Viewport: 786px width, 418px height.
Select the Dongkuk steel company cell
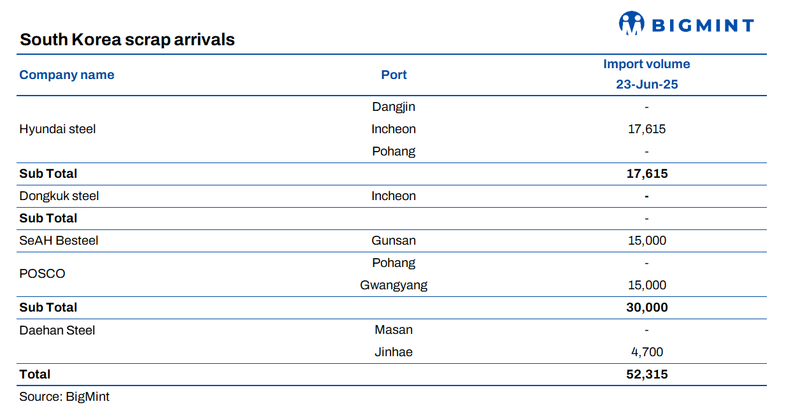[59, 196]
